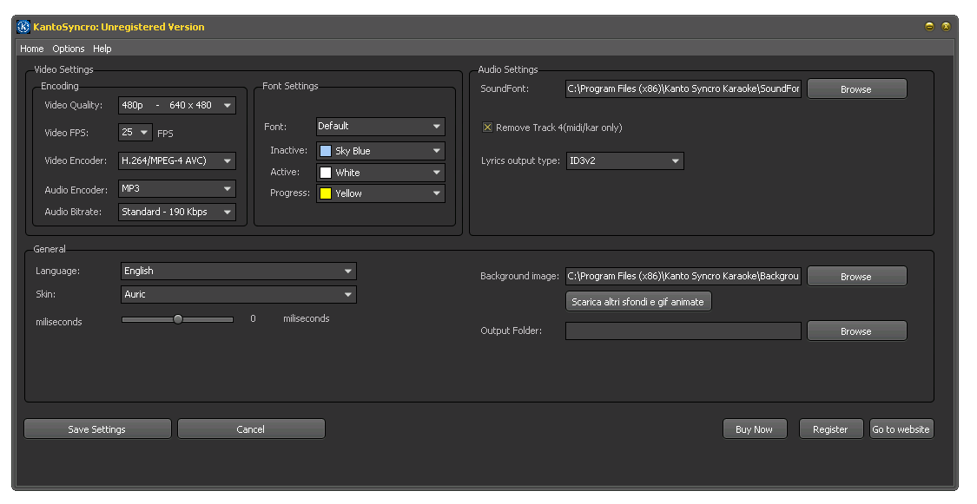Image resolution: width=977 pixels, height=504 pixels.
Task: Expand the Video Encoder dropdown
Action: pyautogui.click(x=177, y=160)
